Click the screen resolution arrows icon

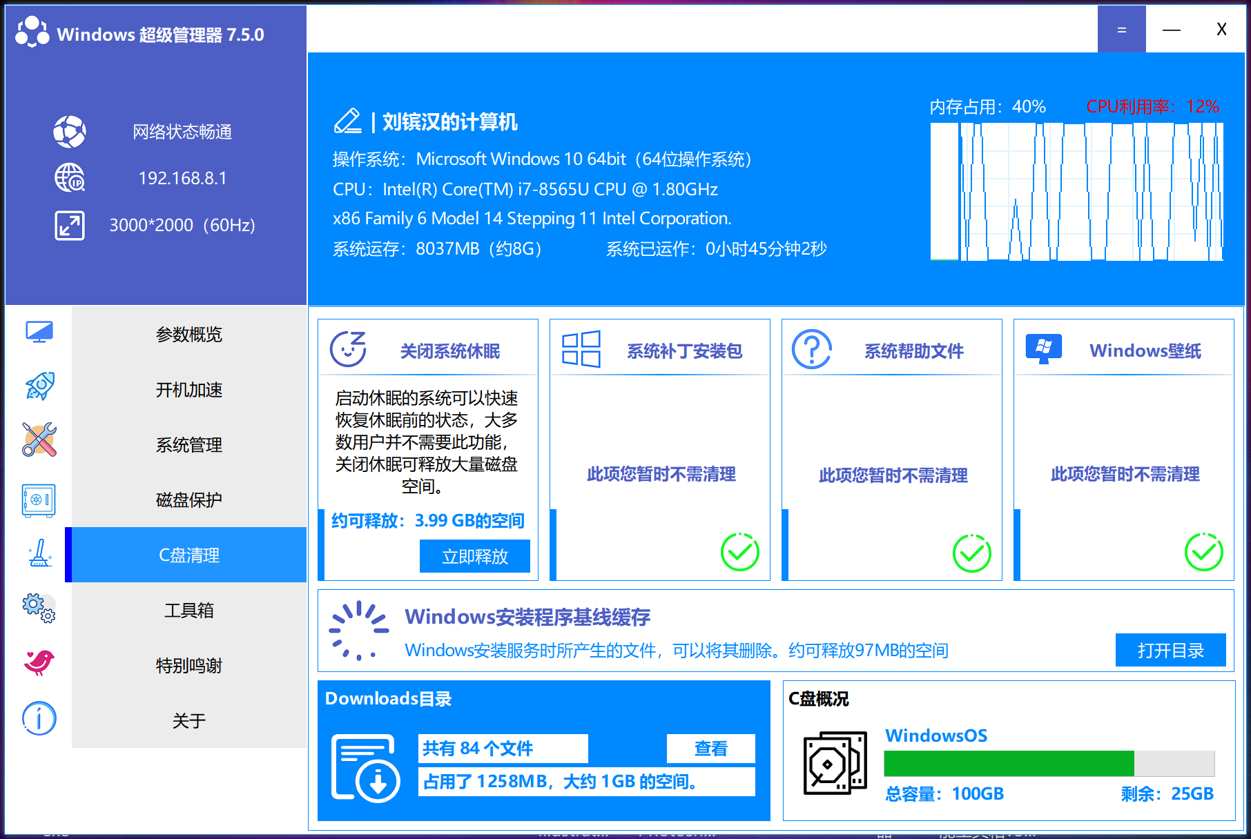(x=70, y=225)
